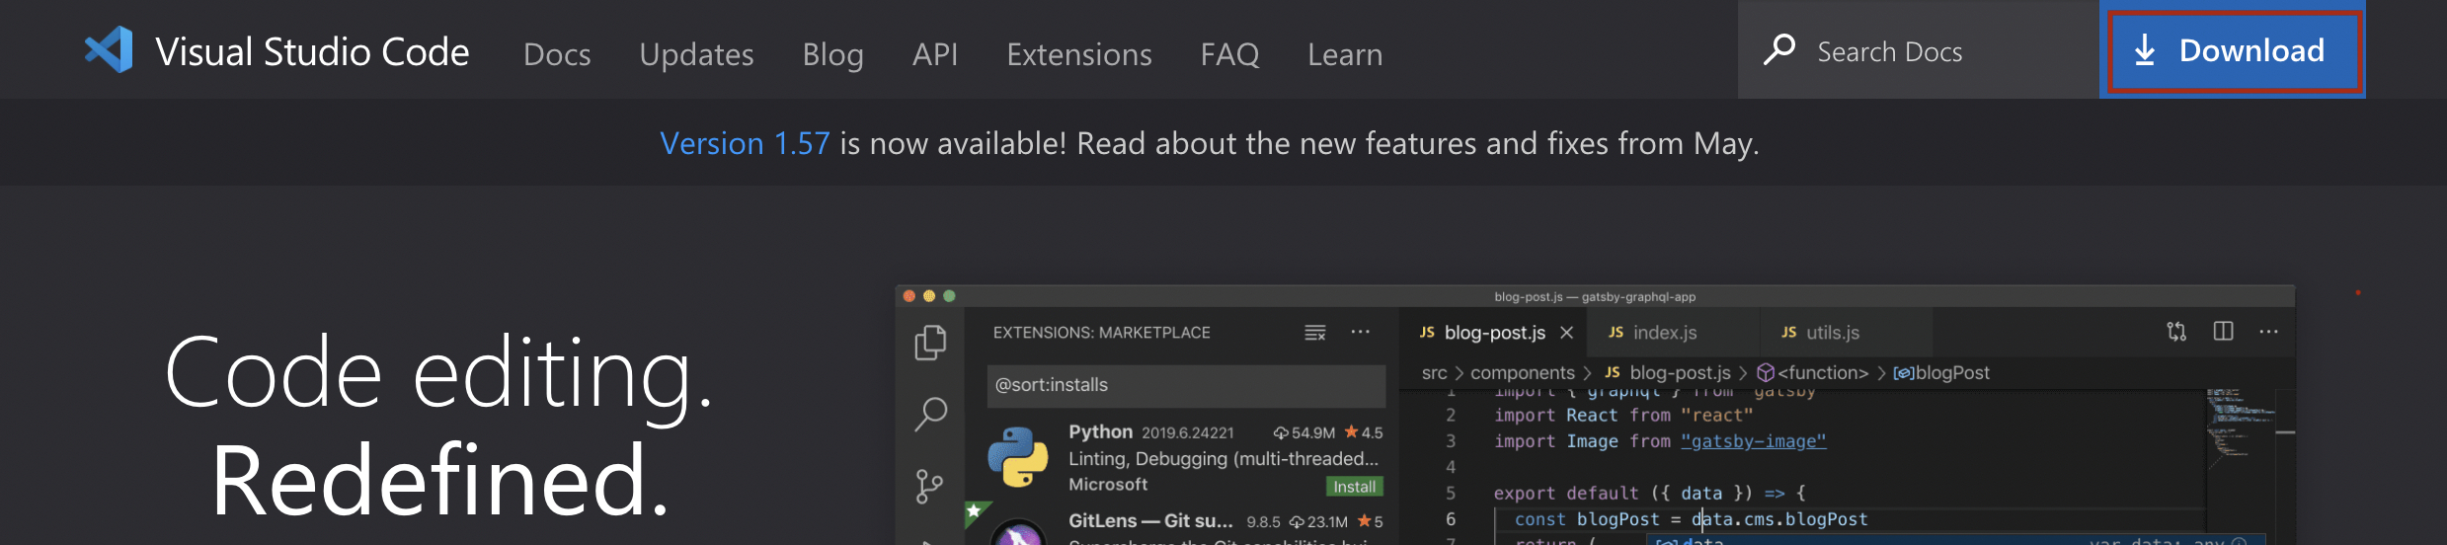Click the red macOS close dot of mockup window
The height and width of the screenshot is (545, 2447).
(909, 296)
